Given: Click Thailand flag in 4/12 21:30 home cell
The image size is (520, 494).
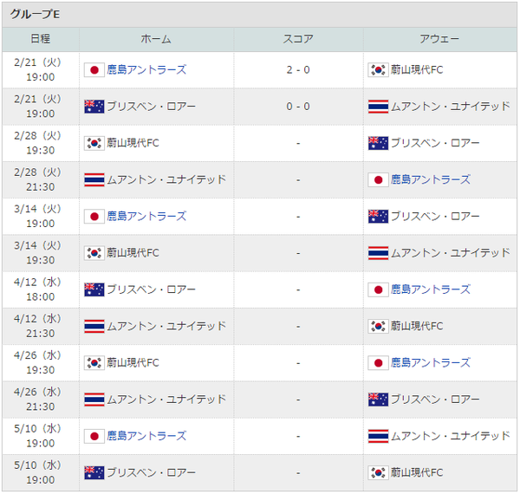Looking at the screenshot, I should click(x=94, y=327).
